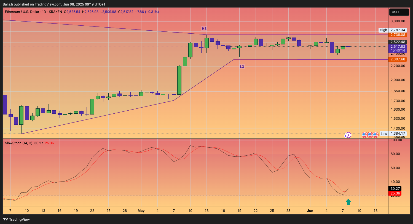The height and width of the screenshot is (224, 413).
Task: Select the L3 pattern label
Action: point(242,67)
